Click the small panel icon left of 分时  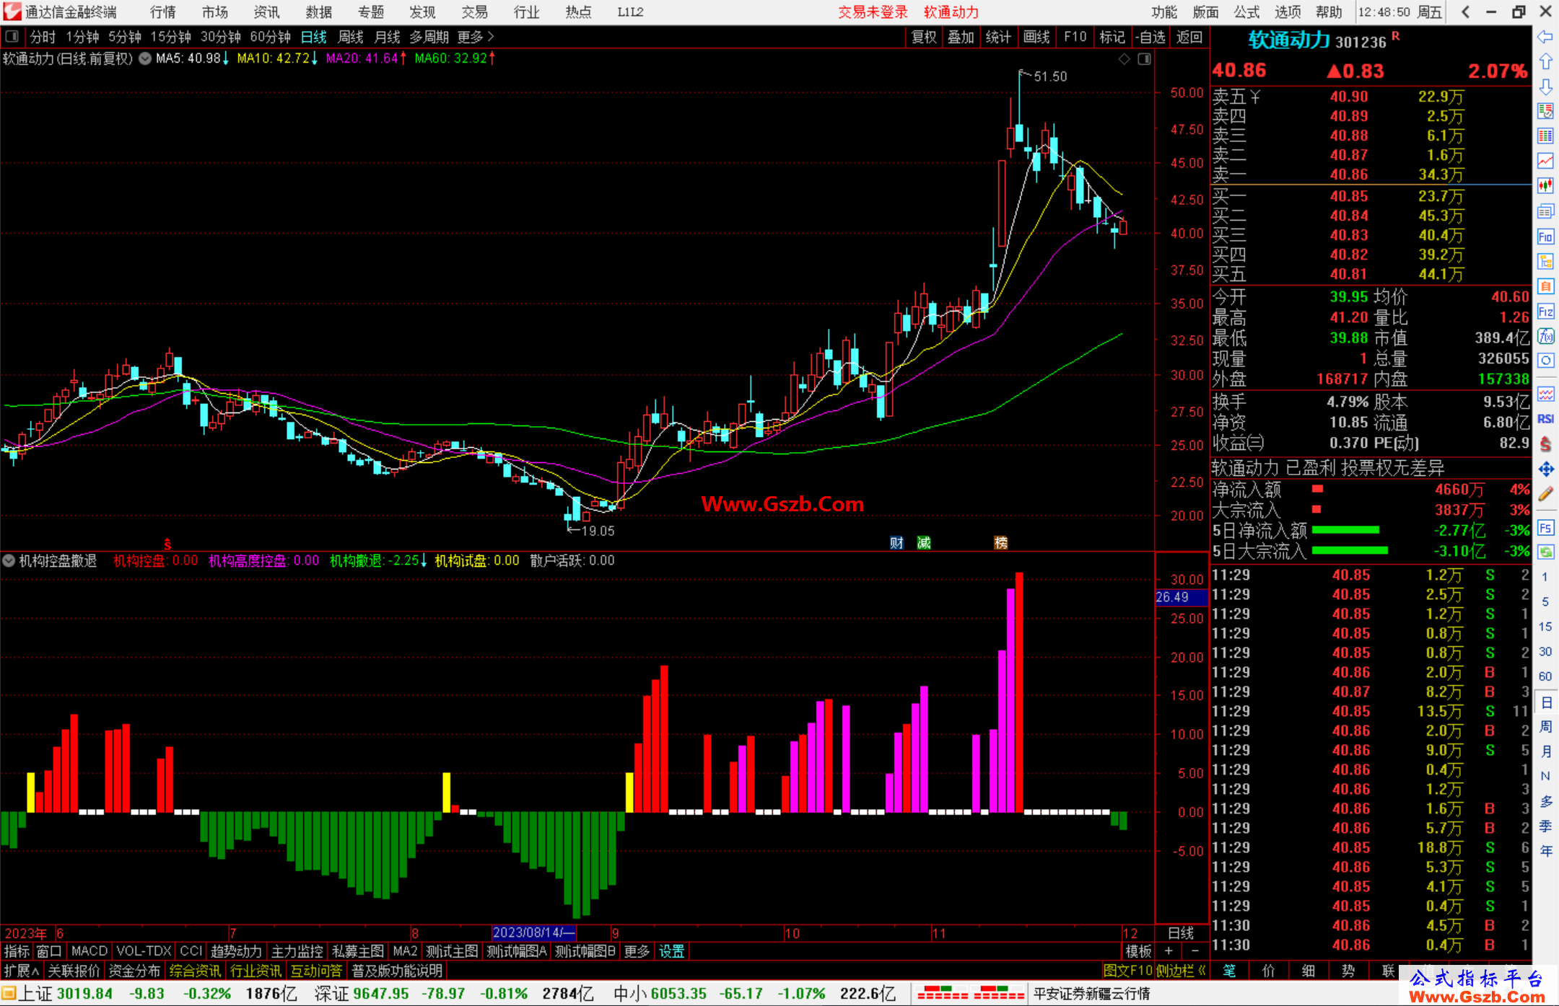[x=12, y=36]
